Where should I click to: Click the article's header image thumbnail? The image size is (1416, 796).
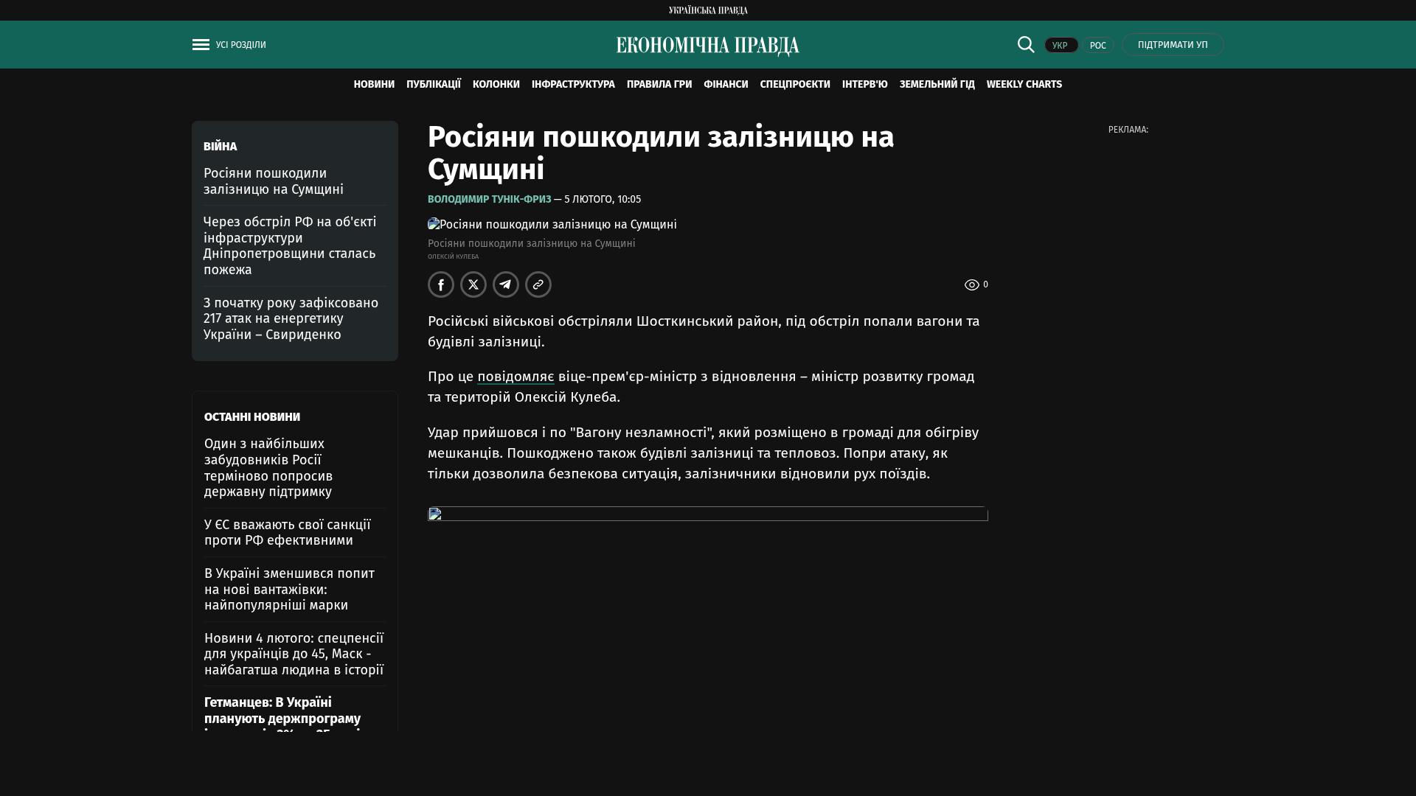[x=552, y=225]
